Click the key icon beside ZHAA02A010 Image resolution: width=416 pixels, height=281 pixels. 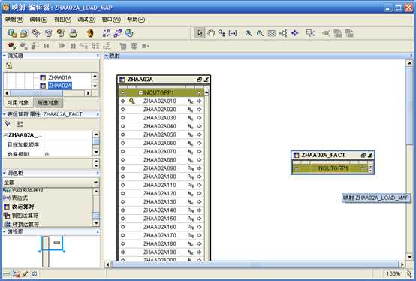[132, 101]
